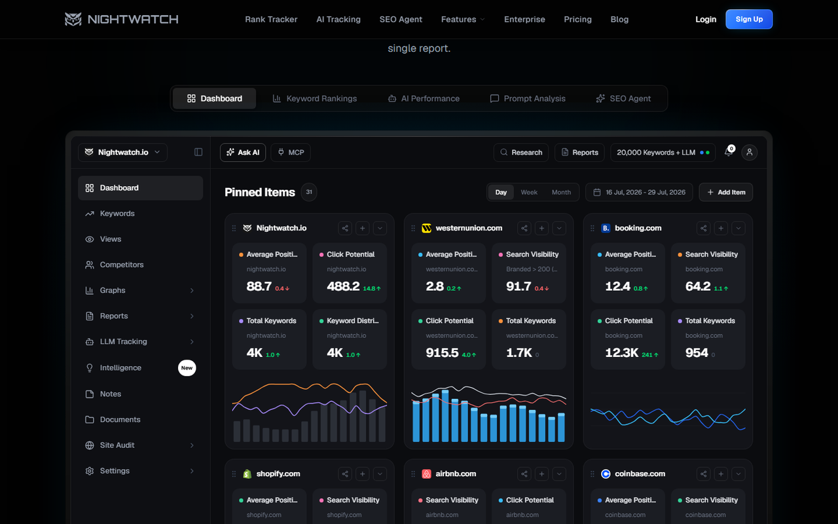Open Nightwatch.io card chevron menu
Screen dimensions: 838x524
(380, 228)
